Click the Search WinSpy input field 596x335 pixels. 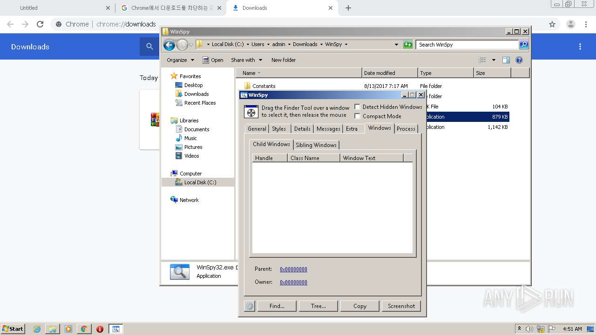[x=467, y=45]
